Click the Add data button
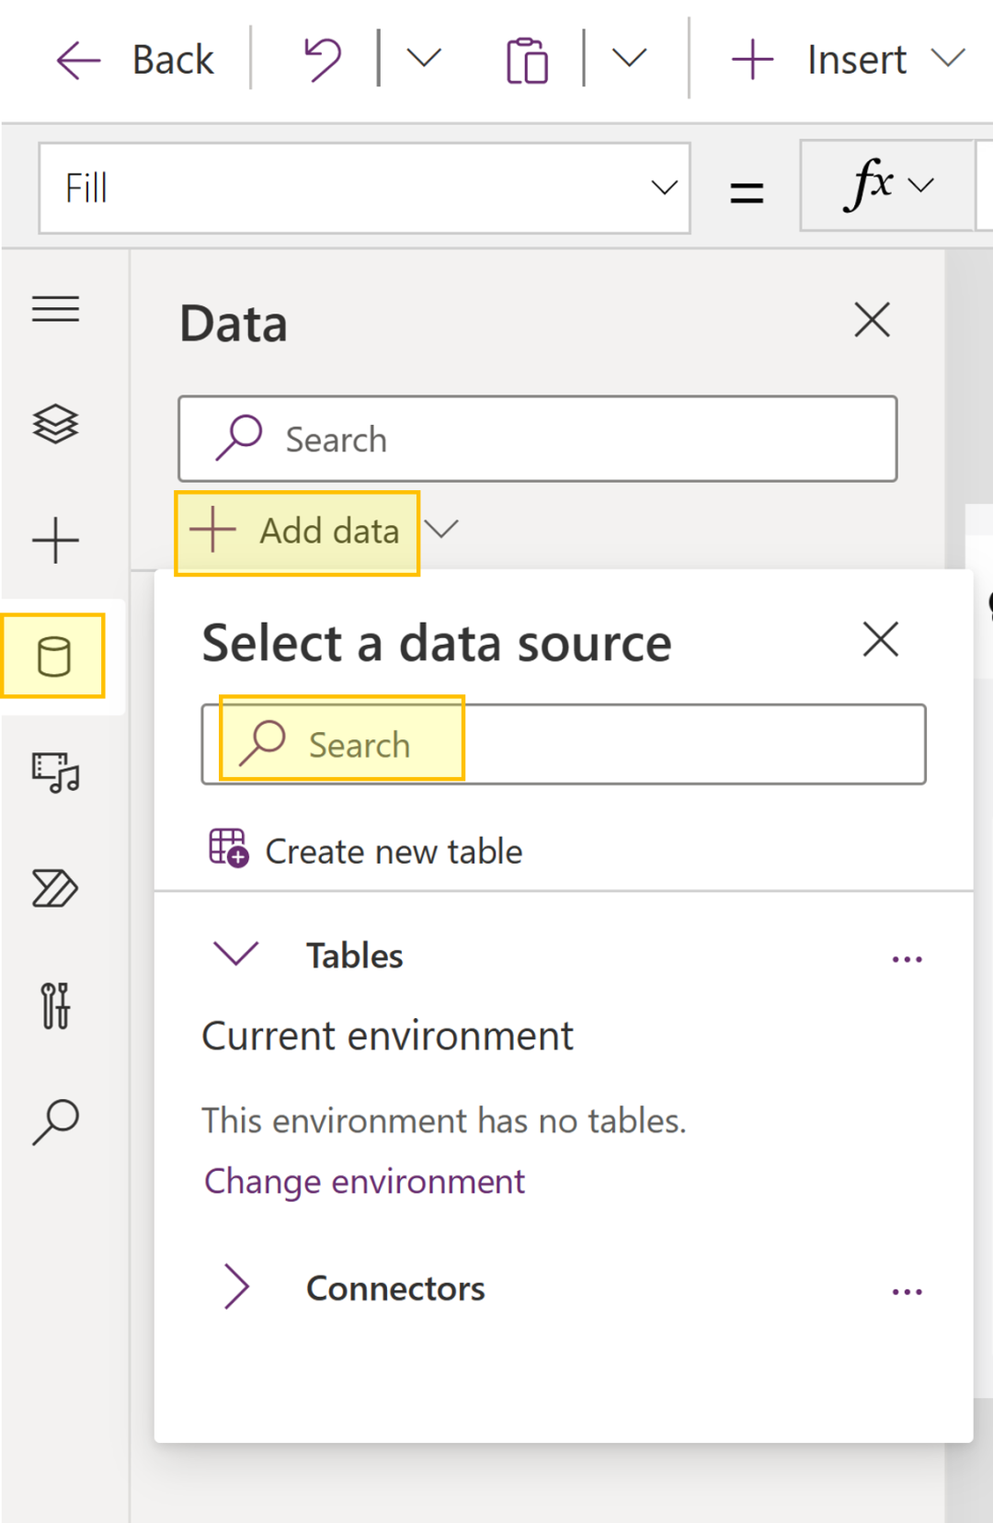 [x=297, y=532]
